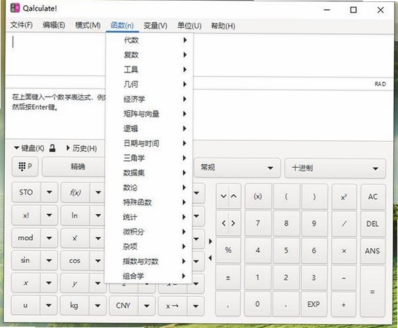Open the 微积分 submenu

pyautogui.click(x=149, y=232)
